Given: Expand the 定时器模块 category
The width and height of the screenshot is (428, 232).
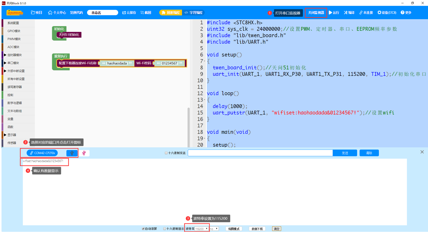Looking at the screenshot, I should click(5, 55).
